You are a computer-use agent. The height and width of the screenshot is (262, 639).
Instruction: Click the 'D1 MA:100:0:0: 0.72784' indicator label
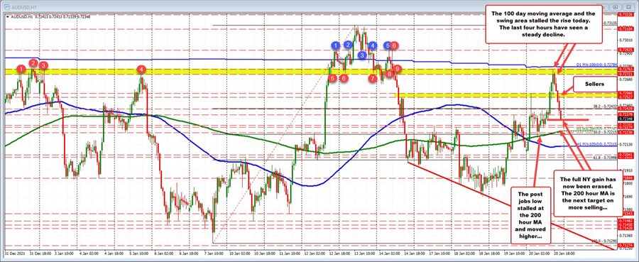tap(596, 65)
